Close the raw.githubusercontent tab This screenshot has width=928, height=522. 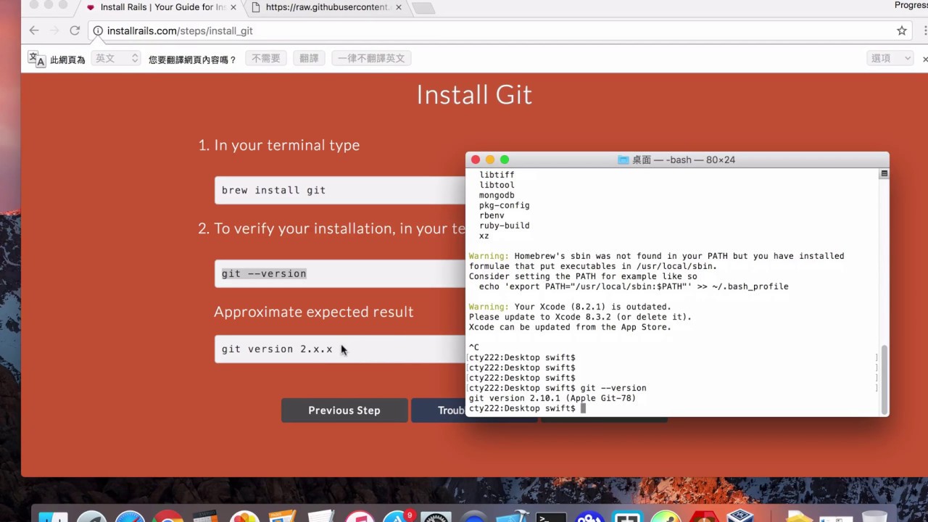coord(398,7)
